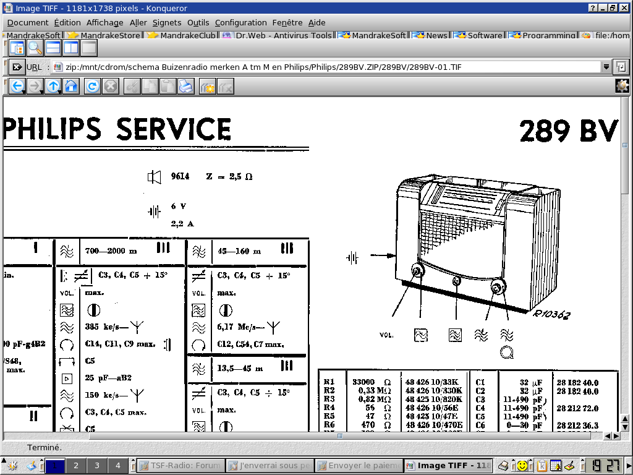Click the horizontal scrollbar handle
The width and height of the screenshot is (633, 475).
340,436
